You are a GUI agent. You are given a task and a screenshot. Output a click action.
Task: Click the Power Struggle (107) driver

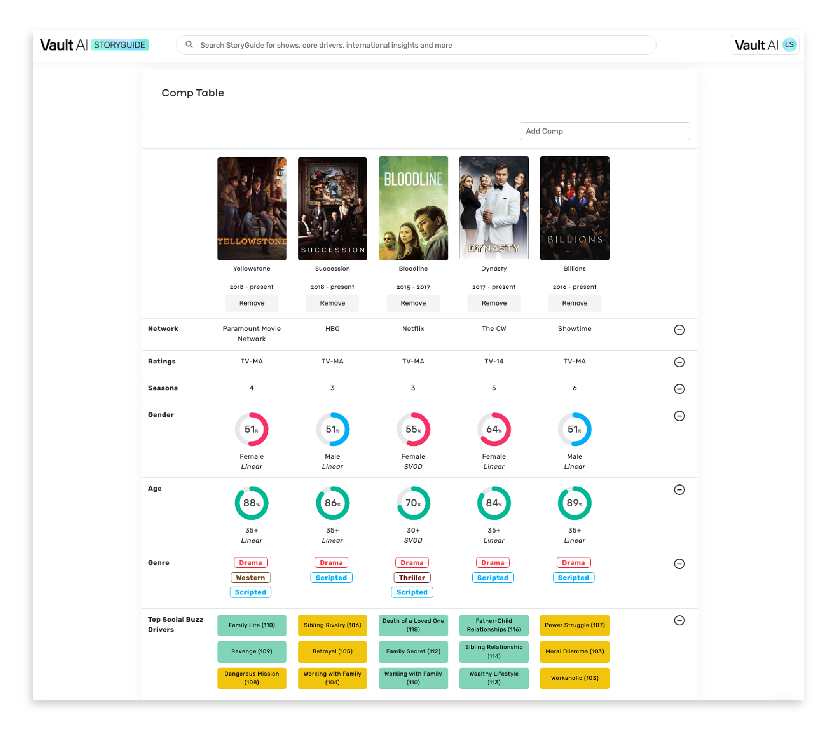pyautogui.click(x=574, y=625)
